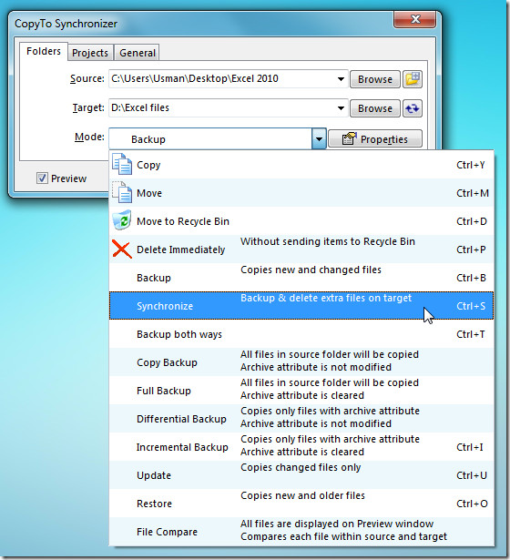Switch to the General tab
This screenshot has height=560, width=510.
138,53
